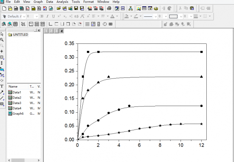
Task: Open the fill color dropdown arrow
Action: [131, 16]
